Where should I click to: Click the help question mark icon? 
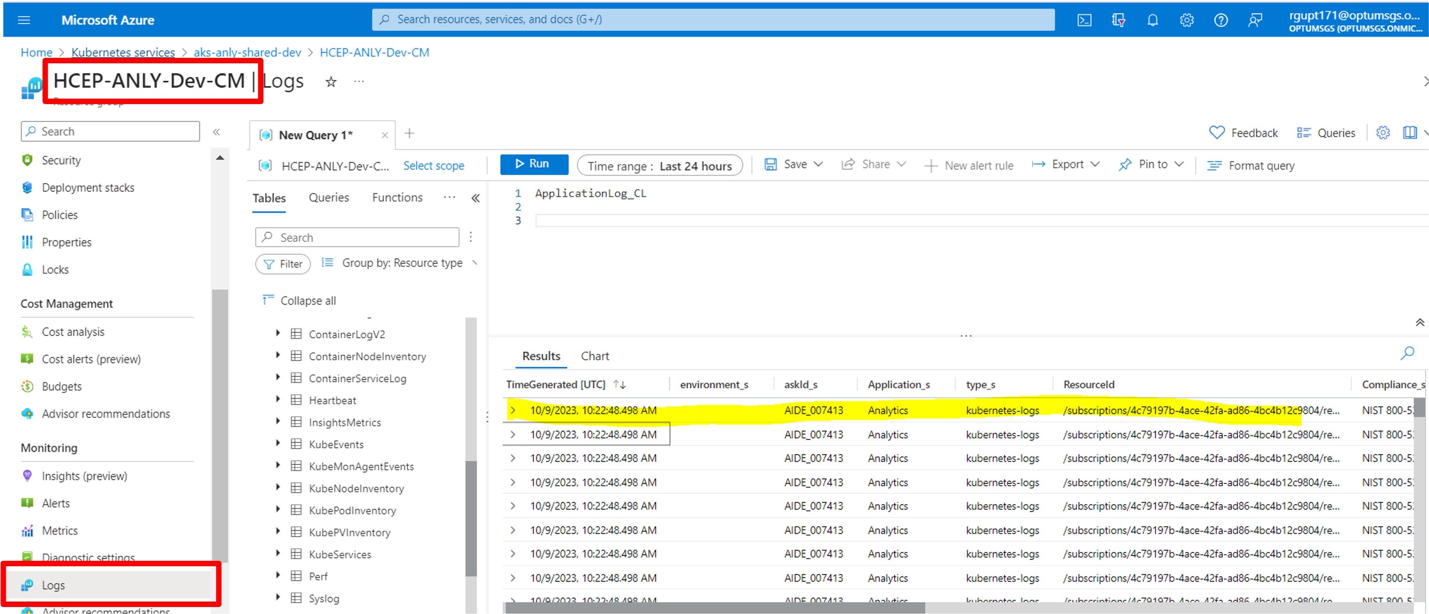click(x=1220, y=21)
